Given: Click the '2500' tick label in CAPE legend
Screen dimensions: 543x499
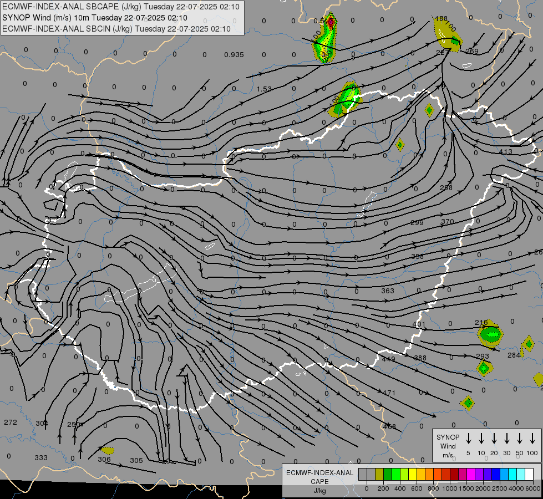Looking at the screenshot, I should (x=499, y=488).
